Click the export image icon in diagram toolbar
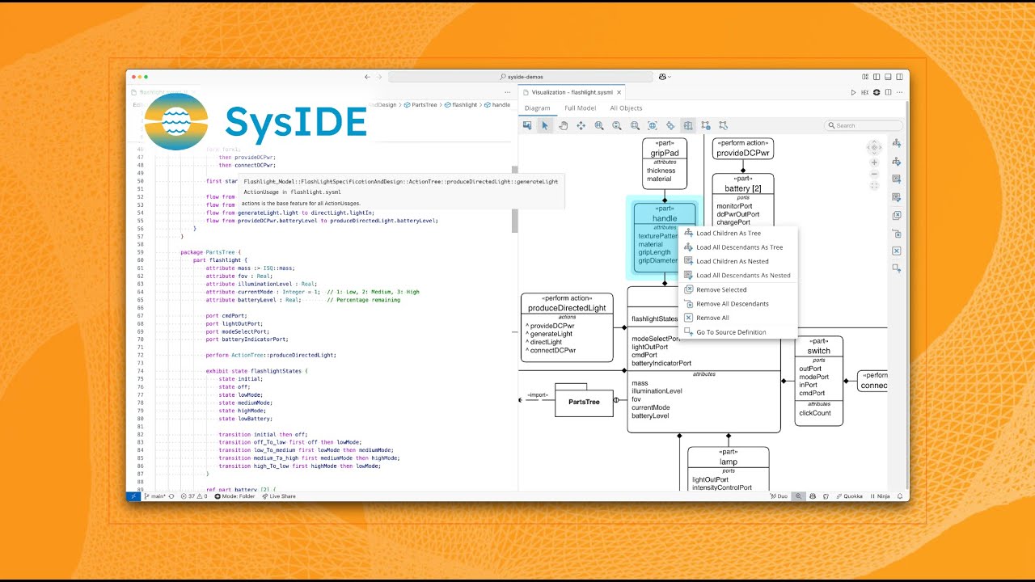 point(527,125)
